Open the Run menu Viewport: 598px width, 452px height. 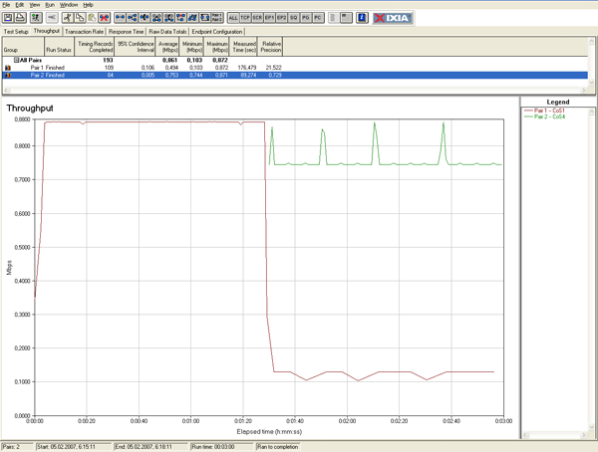50,5
